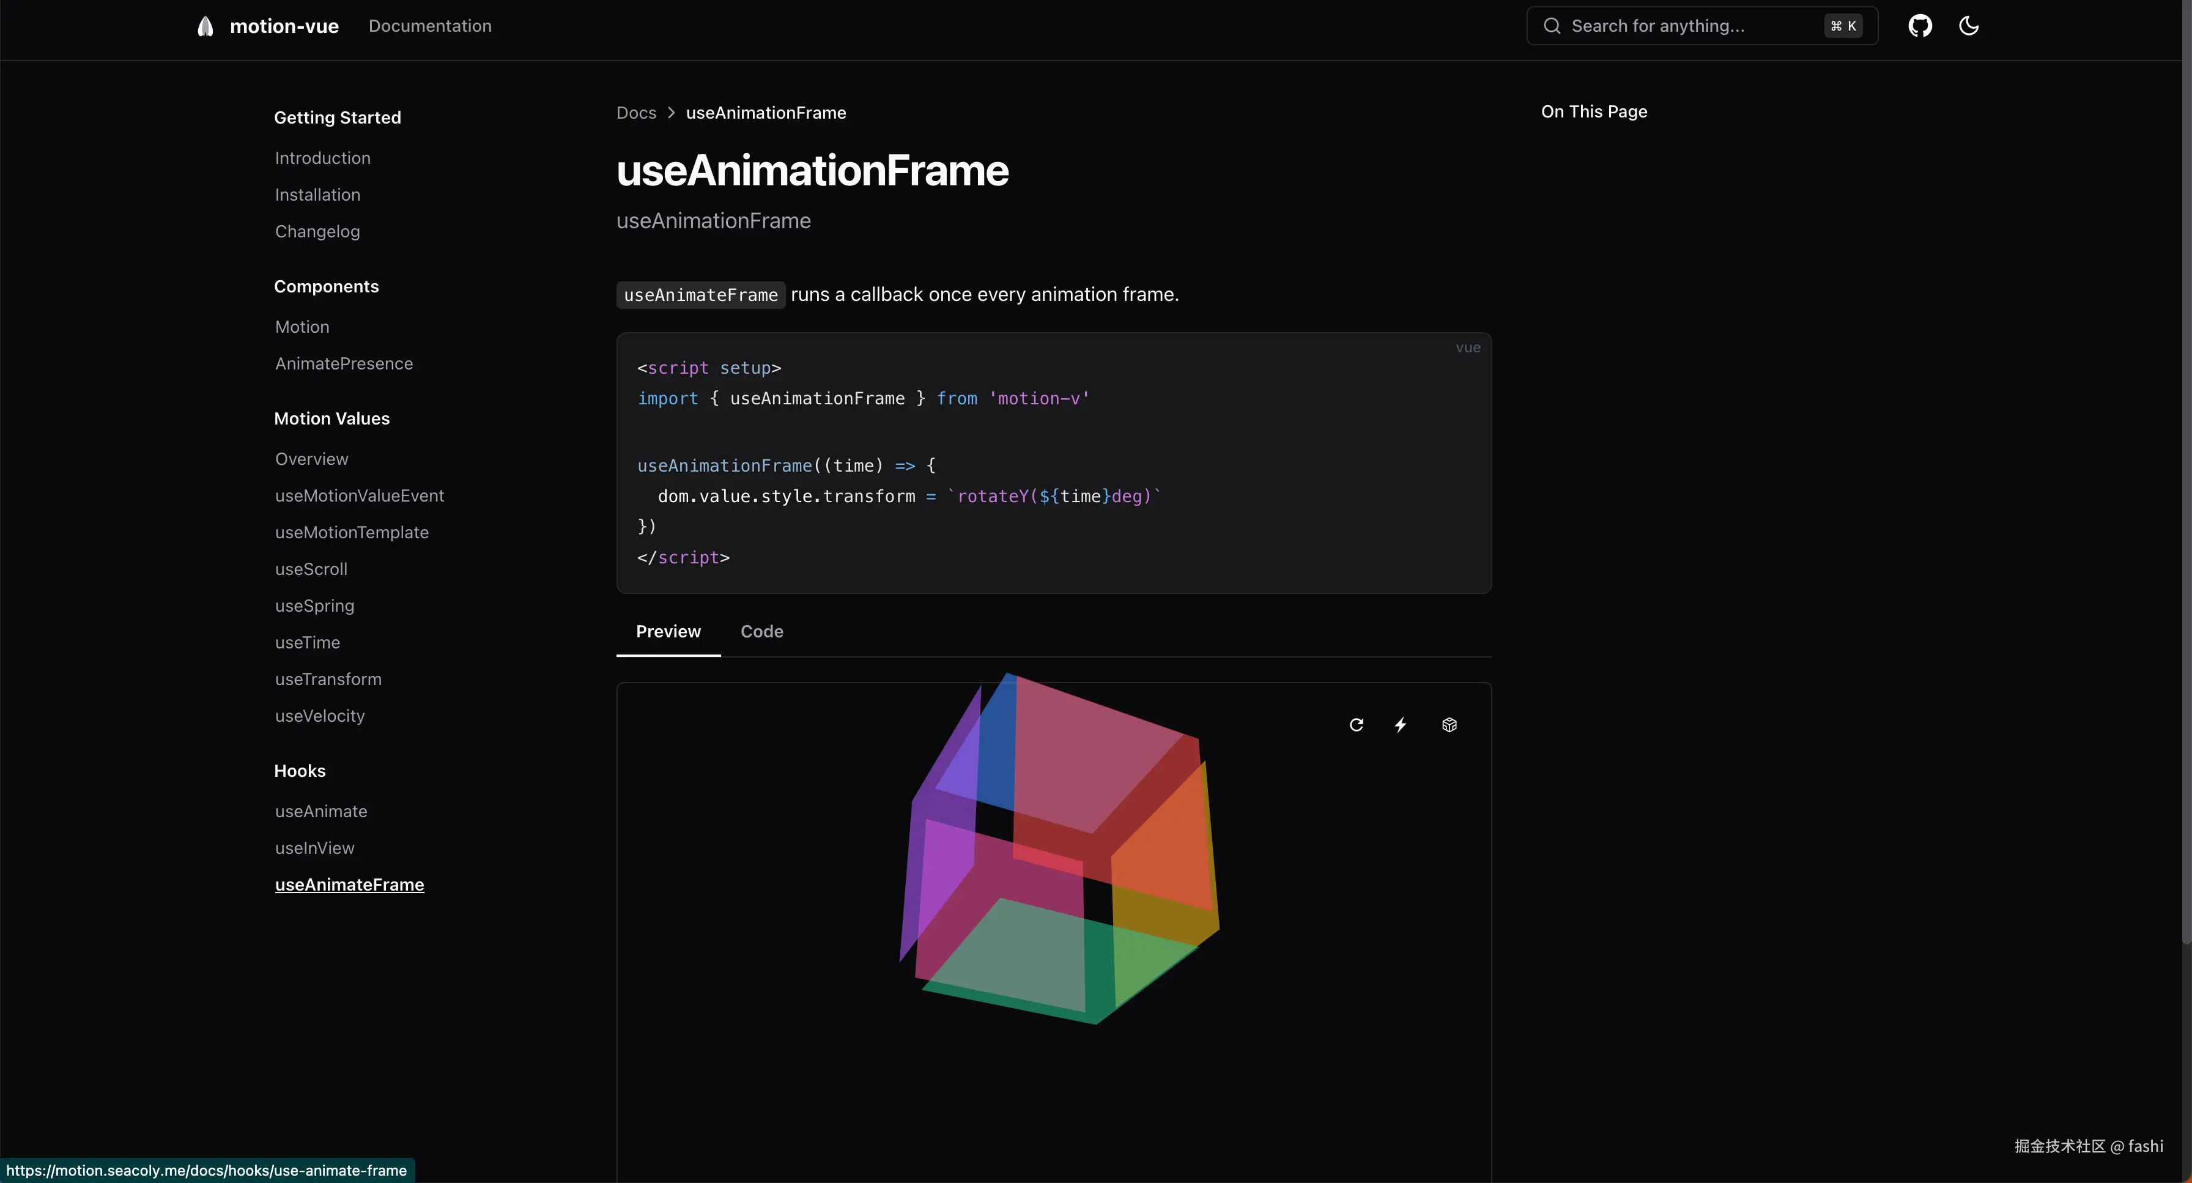
Task: Go to the Docs breadcrumb link
Action: (x=635, y=113)
